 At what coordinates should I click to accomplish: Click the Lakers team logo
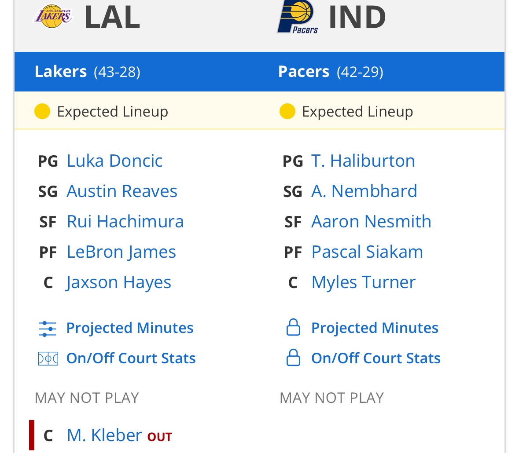53,17
